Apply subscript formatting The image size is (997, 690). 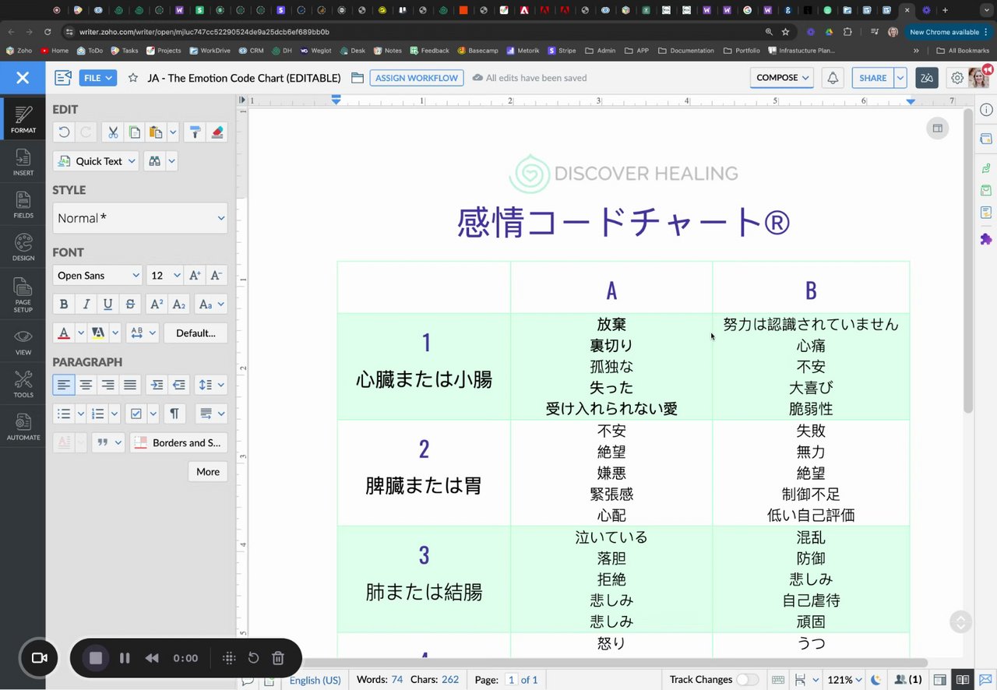tap(179, 305)
